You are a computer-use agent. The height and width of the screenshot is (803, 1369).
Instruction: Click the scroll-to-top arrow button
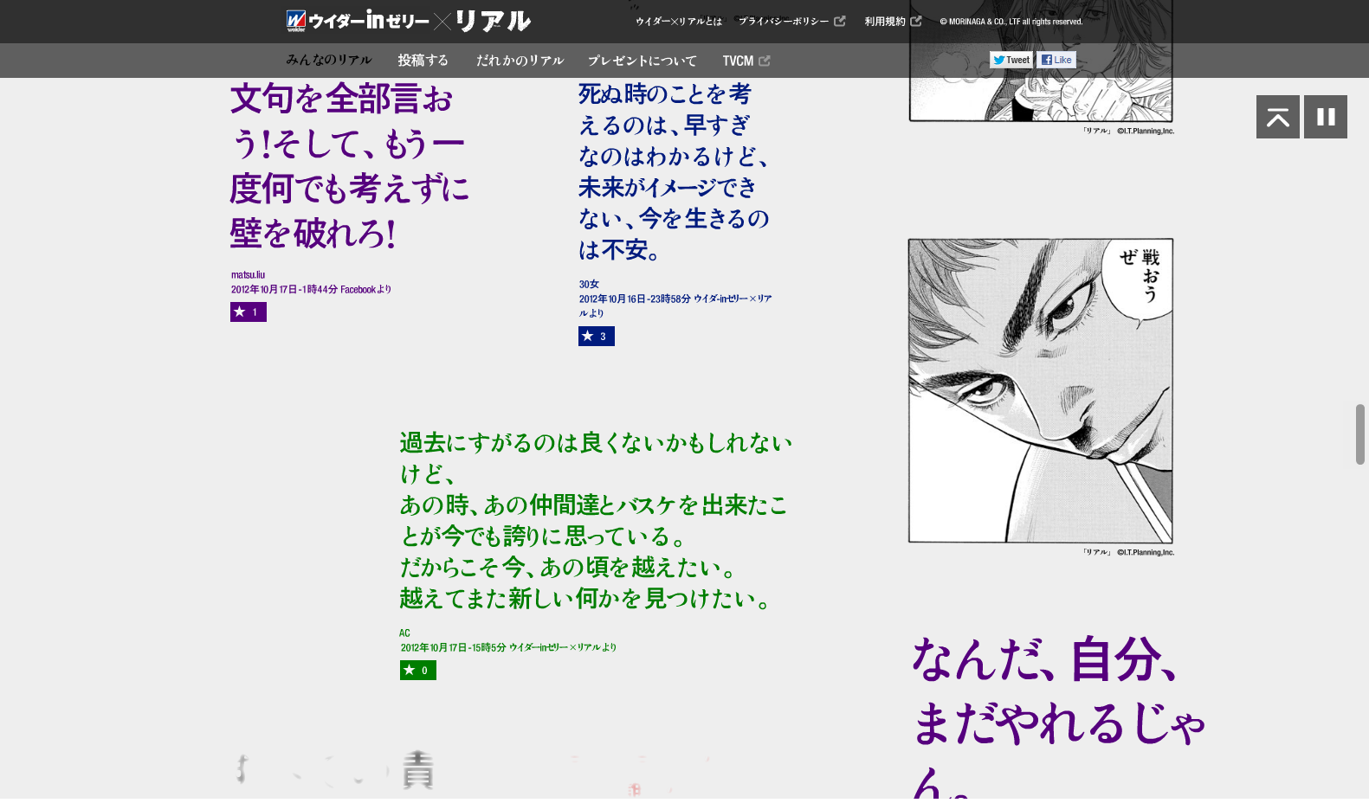pyautogui.click(x=1277, y=117)
